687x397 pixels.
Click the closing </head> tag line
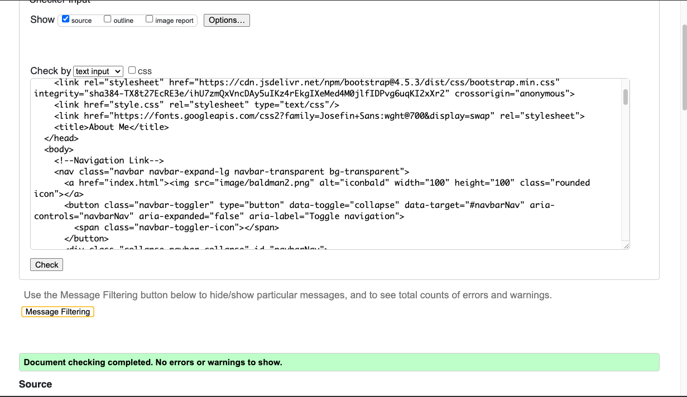coord(61,138)
